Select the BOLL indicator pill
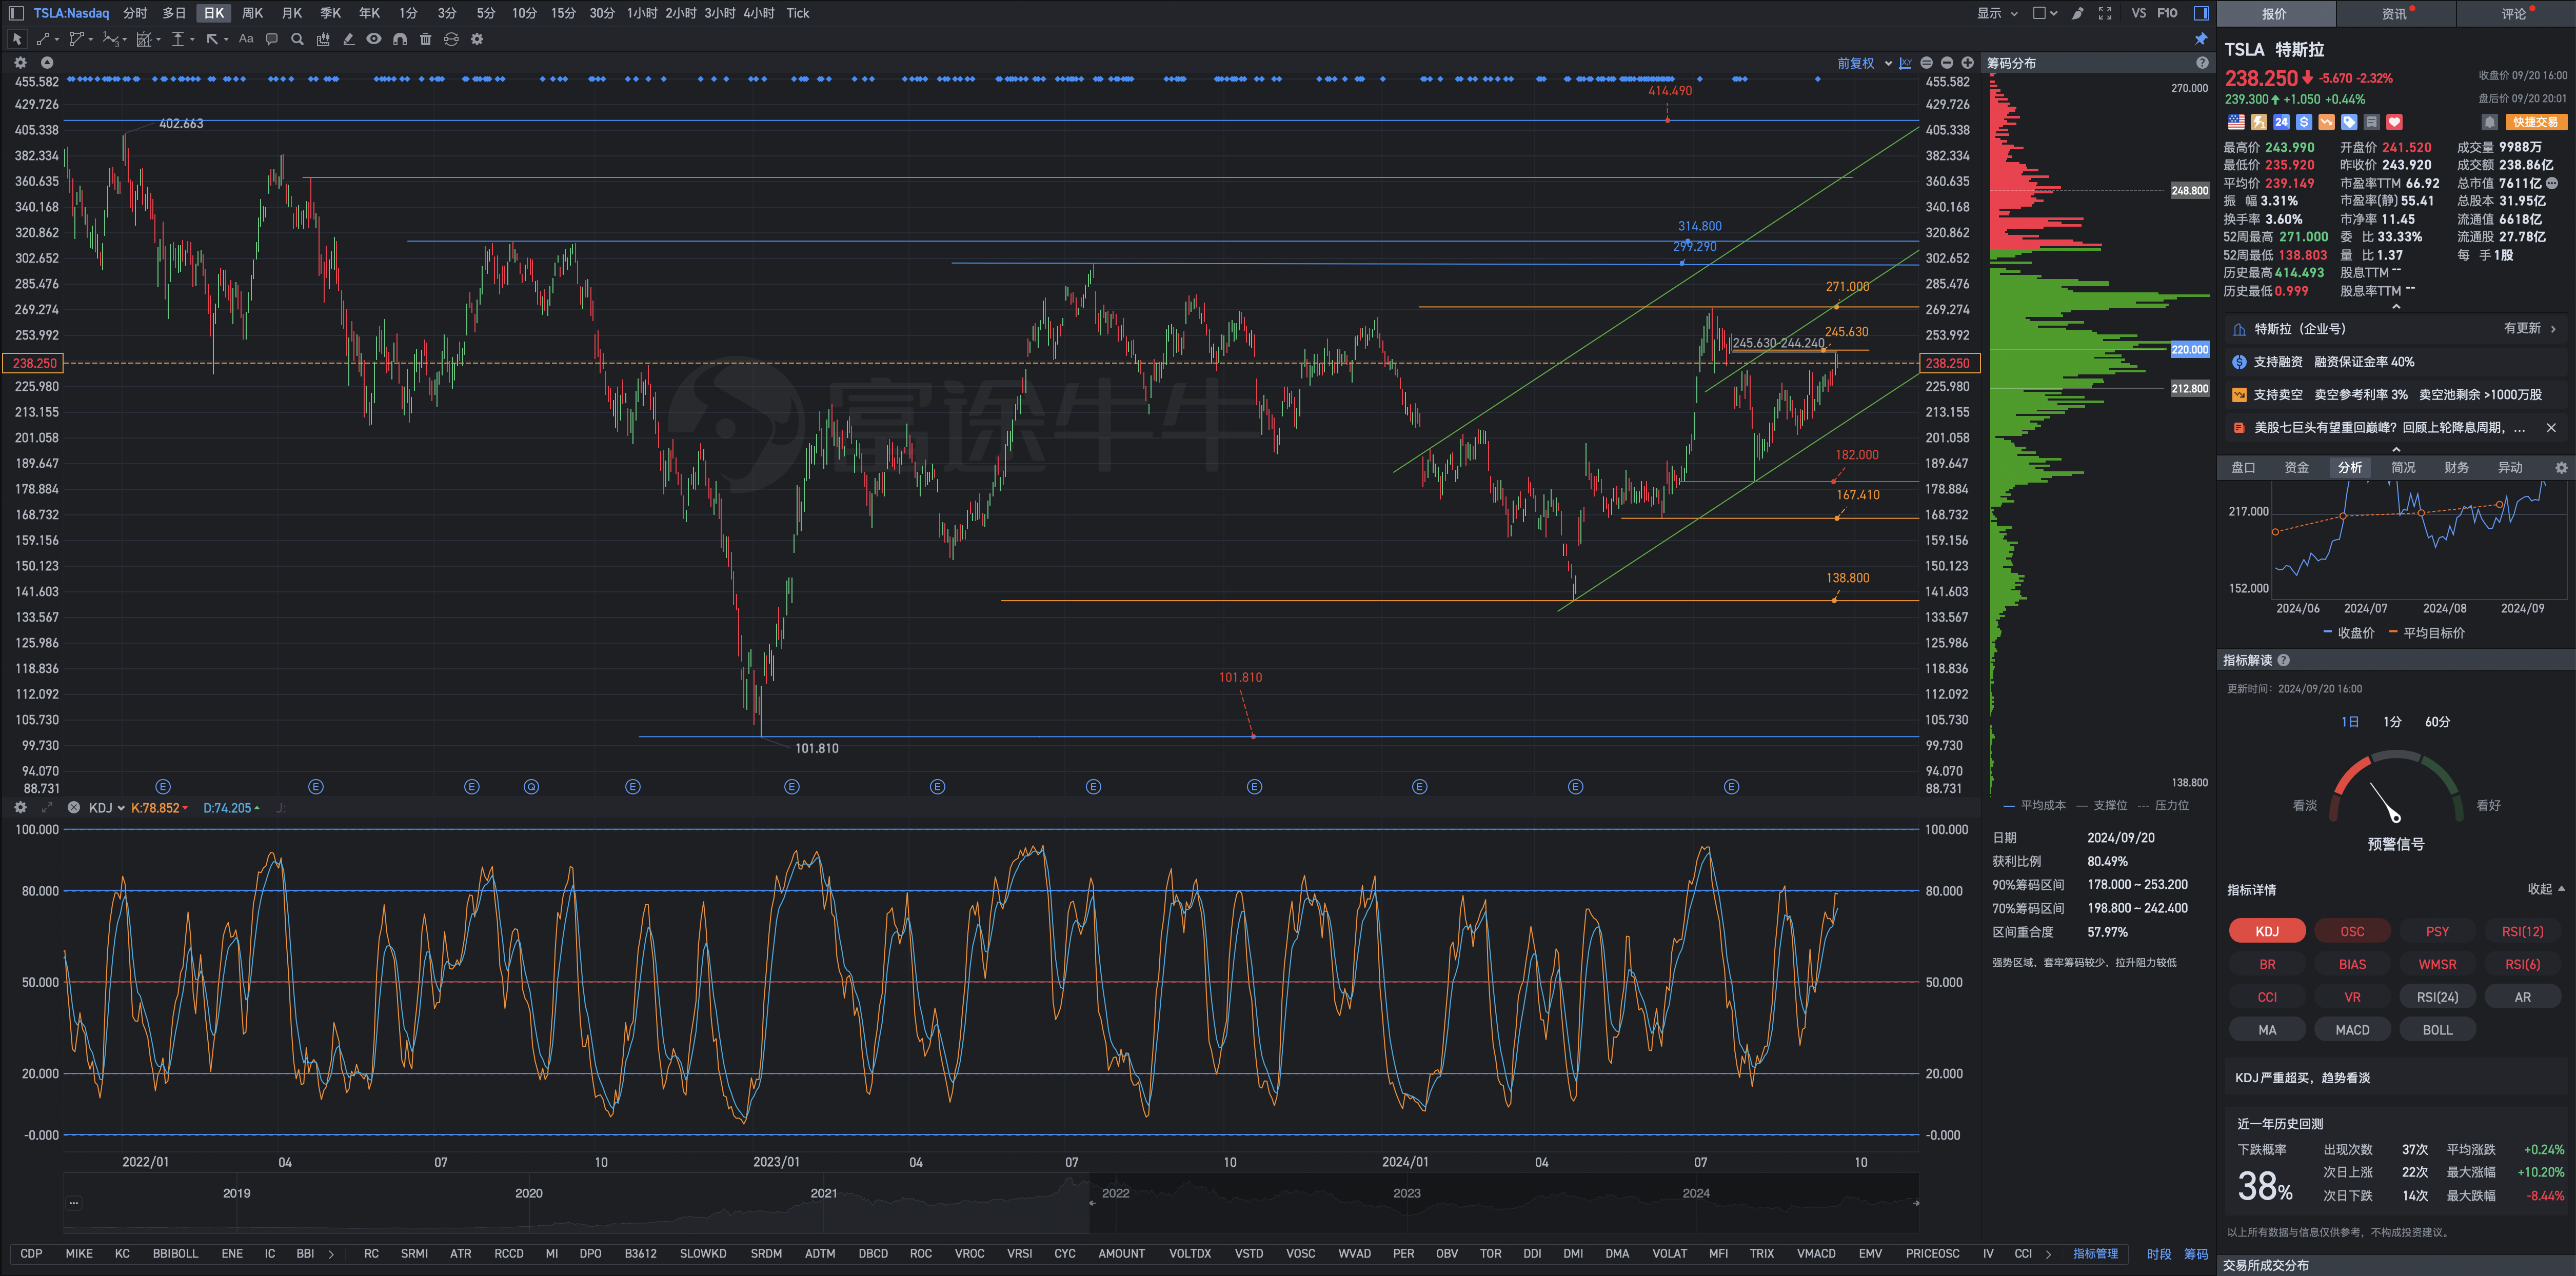This screenshot has height=1276, width=2576. tap(2437, 1030)
